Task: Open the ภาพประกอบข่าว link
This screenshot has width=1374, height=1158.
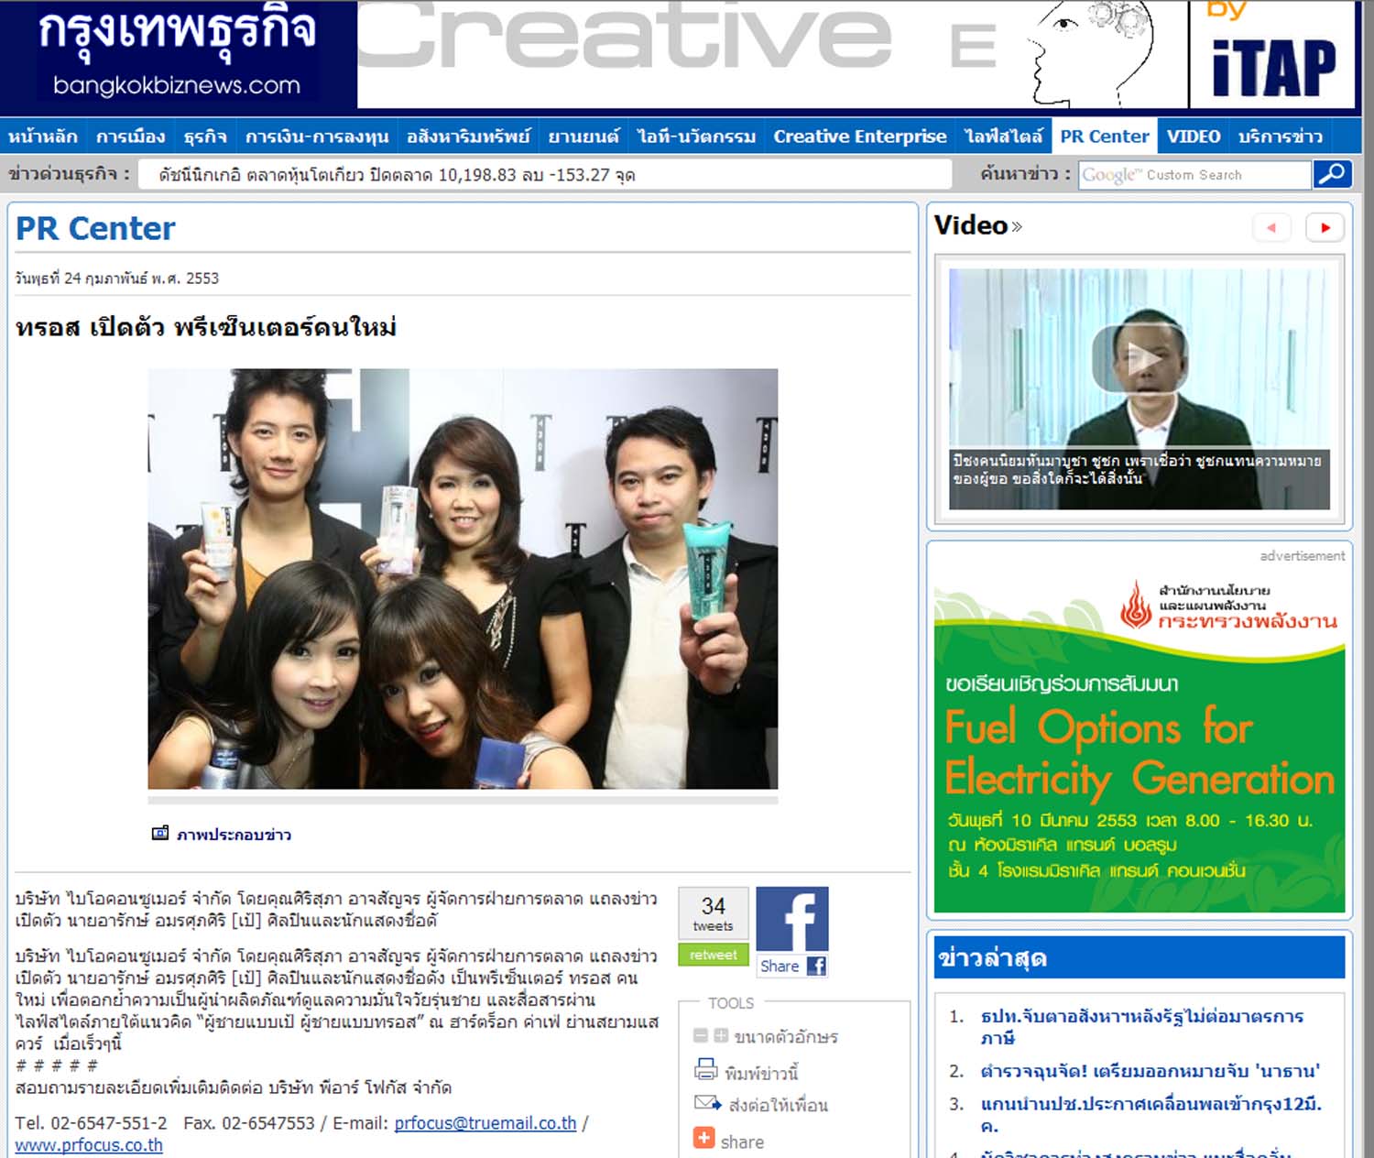Action: [x=234, y=835]
